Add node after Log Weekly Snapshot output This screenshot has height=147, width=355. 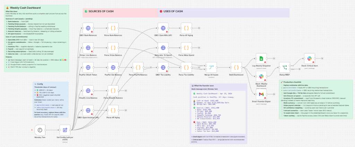tap(274, 59)
